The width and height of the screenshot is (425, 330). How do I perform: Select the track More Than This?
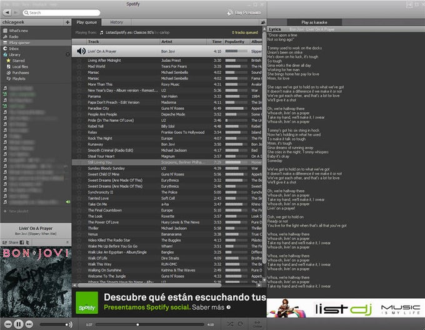[100, 84]
